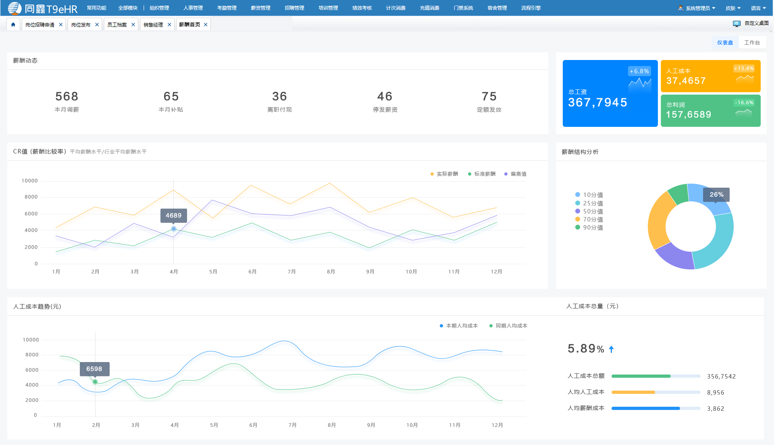Toggle the 50分值 donut legend item
Image resolution: width=774 pixels, height=445 pixels.
pyautogui.click(x=589, y=211)
